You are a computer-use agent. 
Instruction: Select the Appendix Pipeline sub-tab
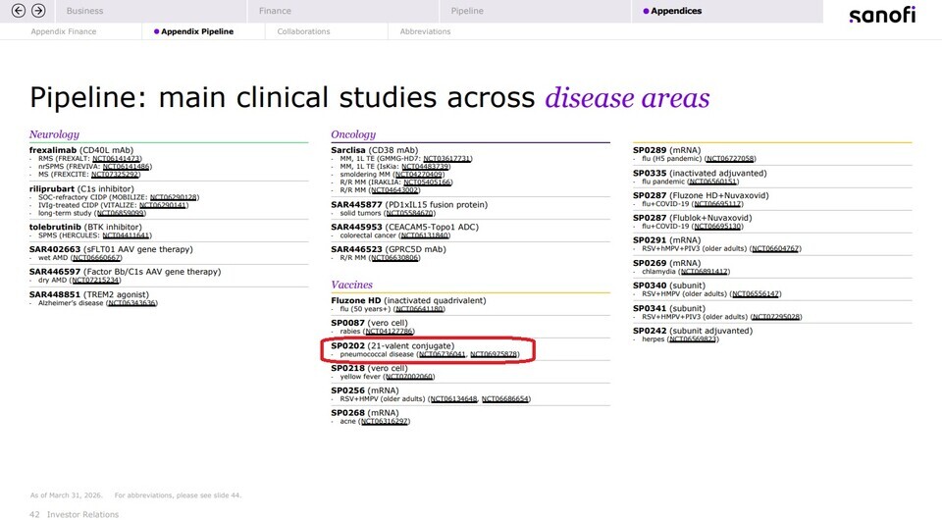pyautogui.click(x=197, y=31)
